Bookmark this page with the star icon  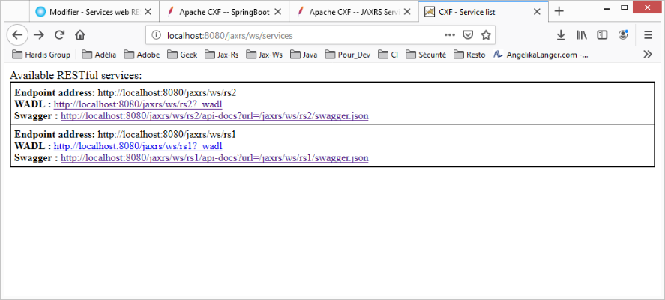click(486, 35)
